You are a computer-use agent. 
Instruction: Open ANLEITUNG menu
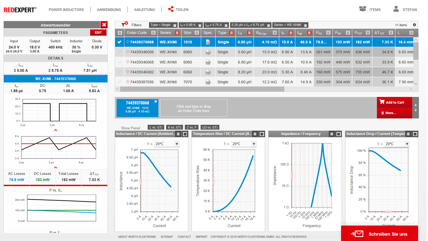(144, 10)
